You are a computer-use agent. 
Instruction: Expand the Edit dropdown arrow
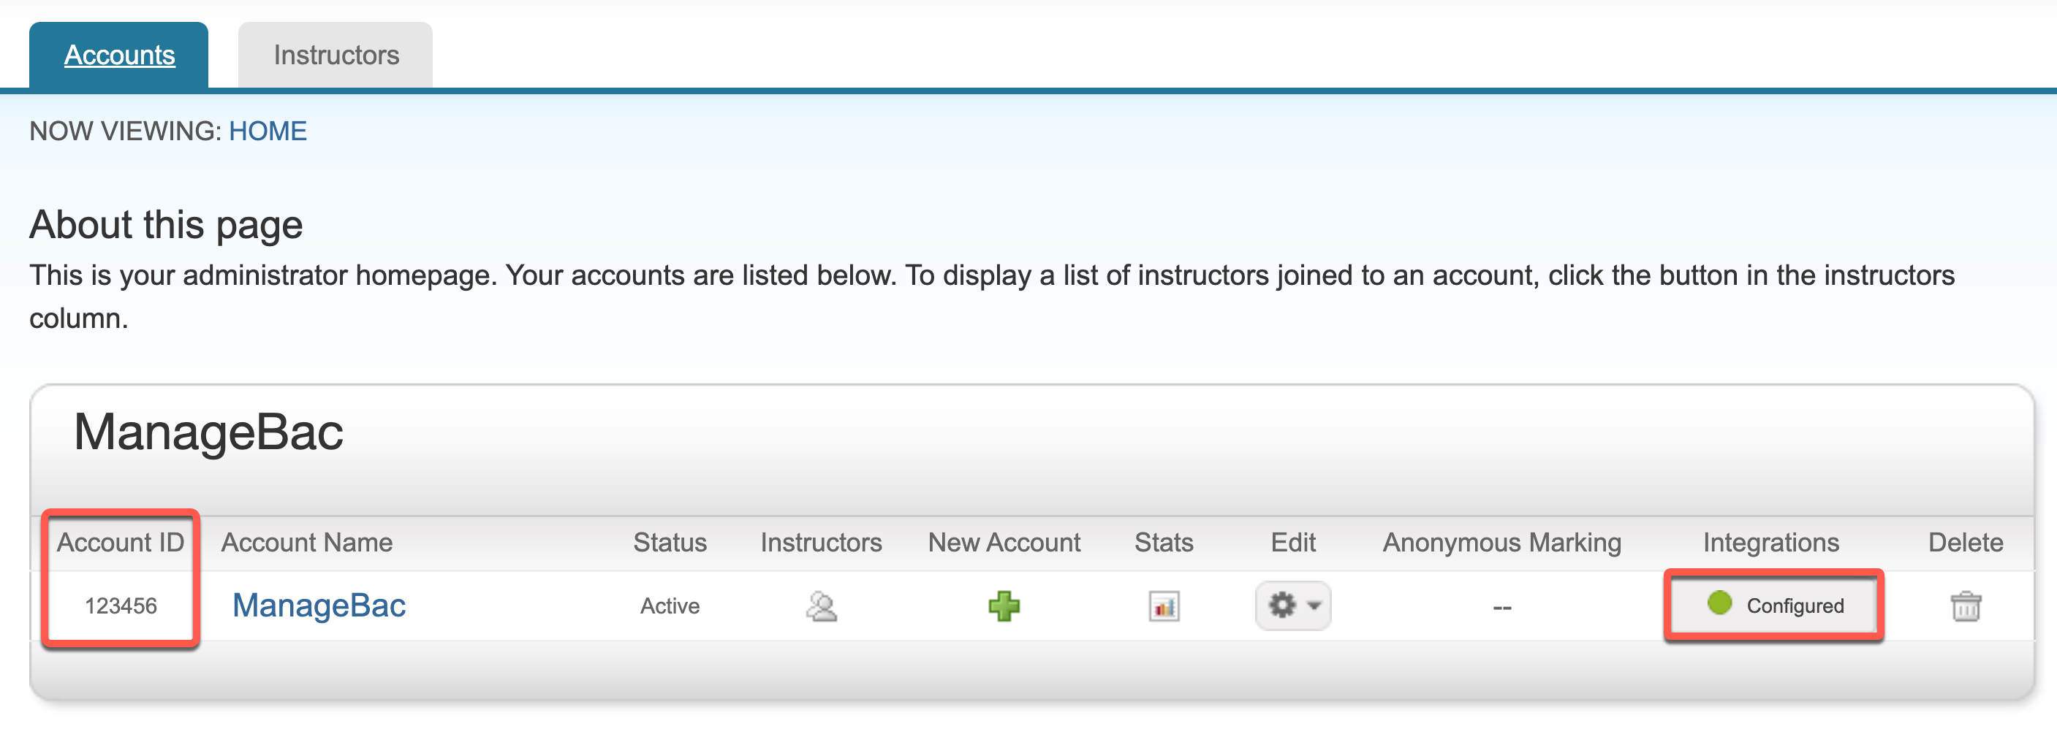point(1314,605)
